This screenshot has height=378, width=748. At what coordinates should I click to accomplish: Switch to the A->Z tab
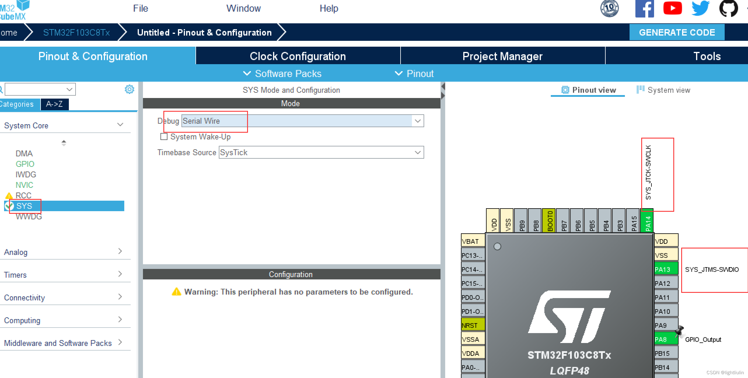[55, 104]
